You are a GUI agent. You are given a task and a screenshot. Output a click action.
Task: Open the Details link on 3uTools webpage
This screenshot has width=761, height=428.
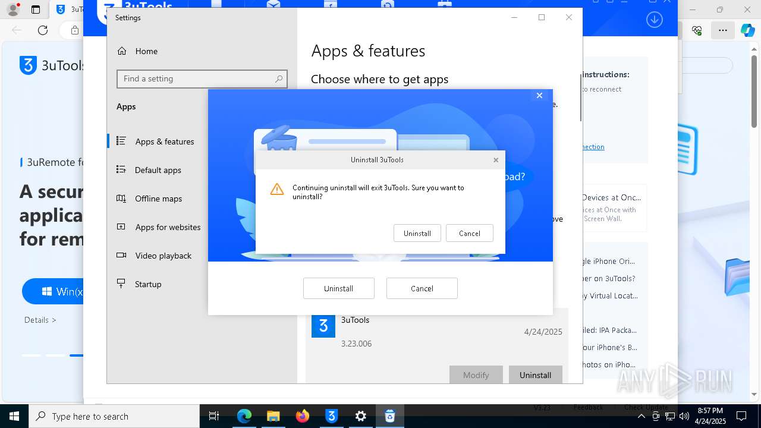pyautogui.click(x=40, y=320)
